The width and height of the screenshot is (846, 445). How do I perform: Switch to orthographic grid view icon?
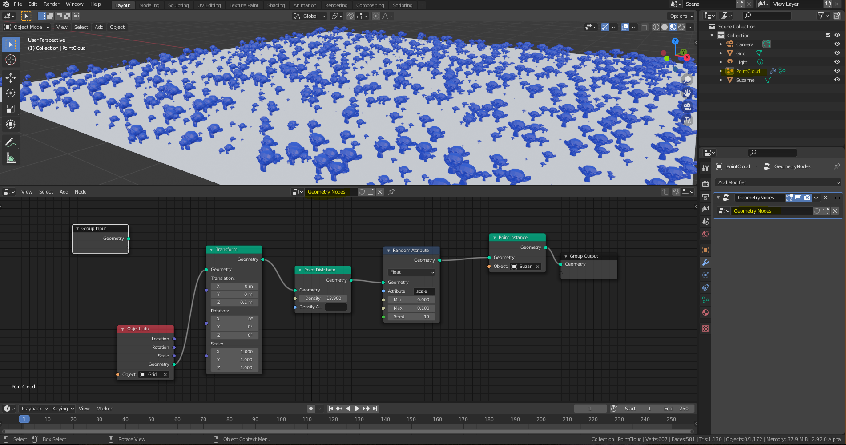687,121
